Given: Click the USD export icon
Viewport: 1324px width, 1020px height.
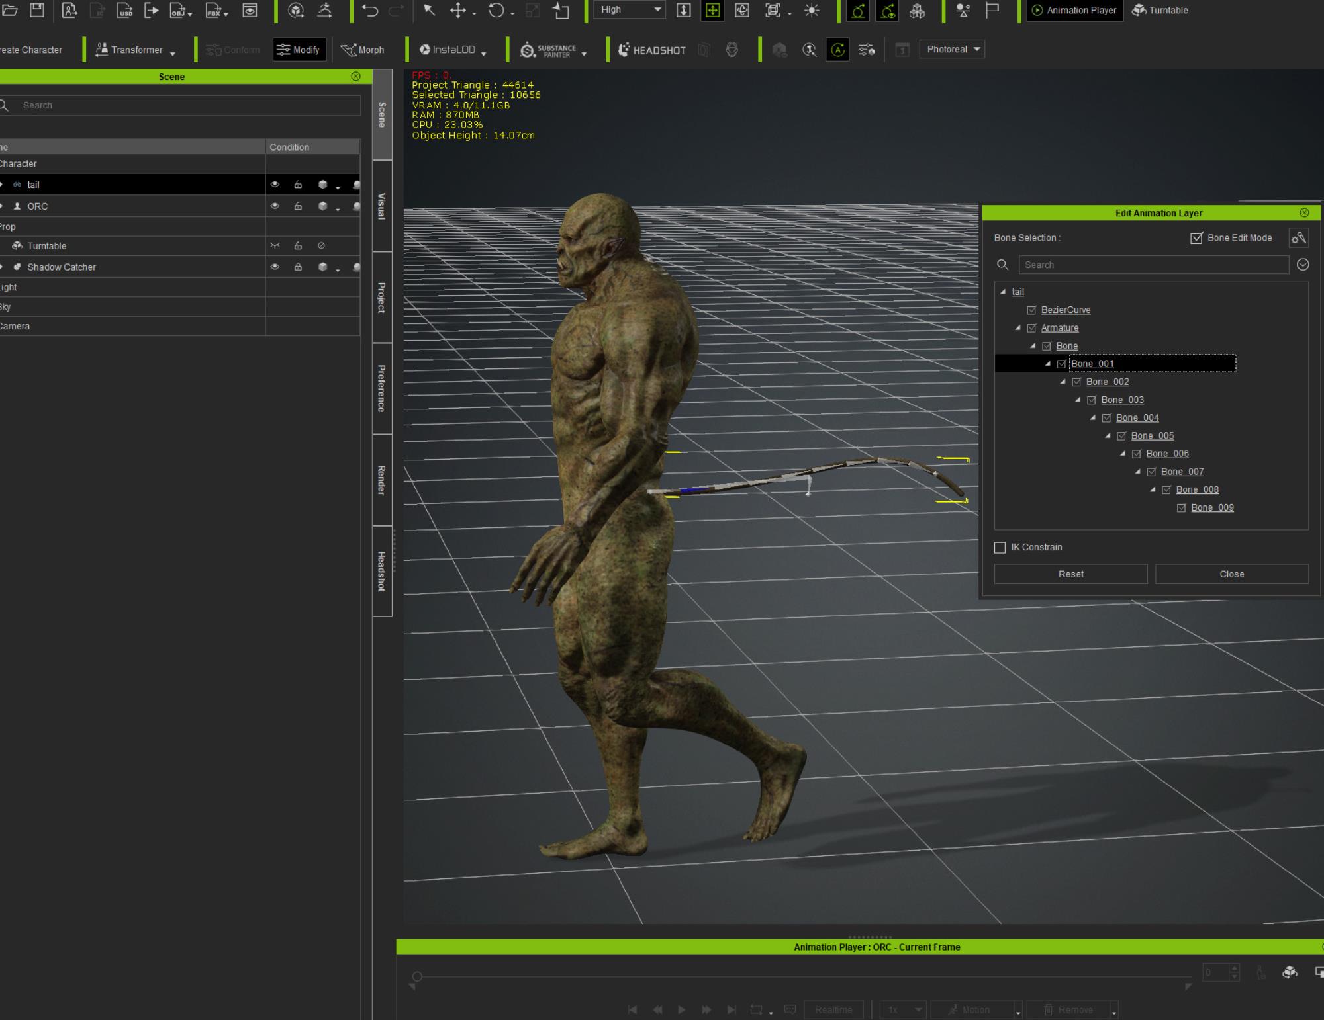Looking at the screenshot, I should (x=124, y=10).
